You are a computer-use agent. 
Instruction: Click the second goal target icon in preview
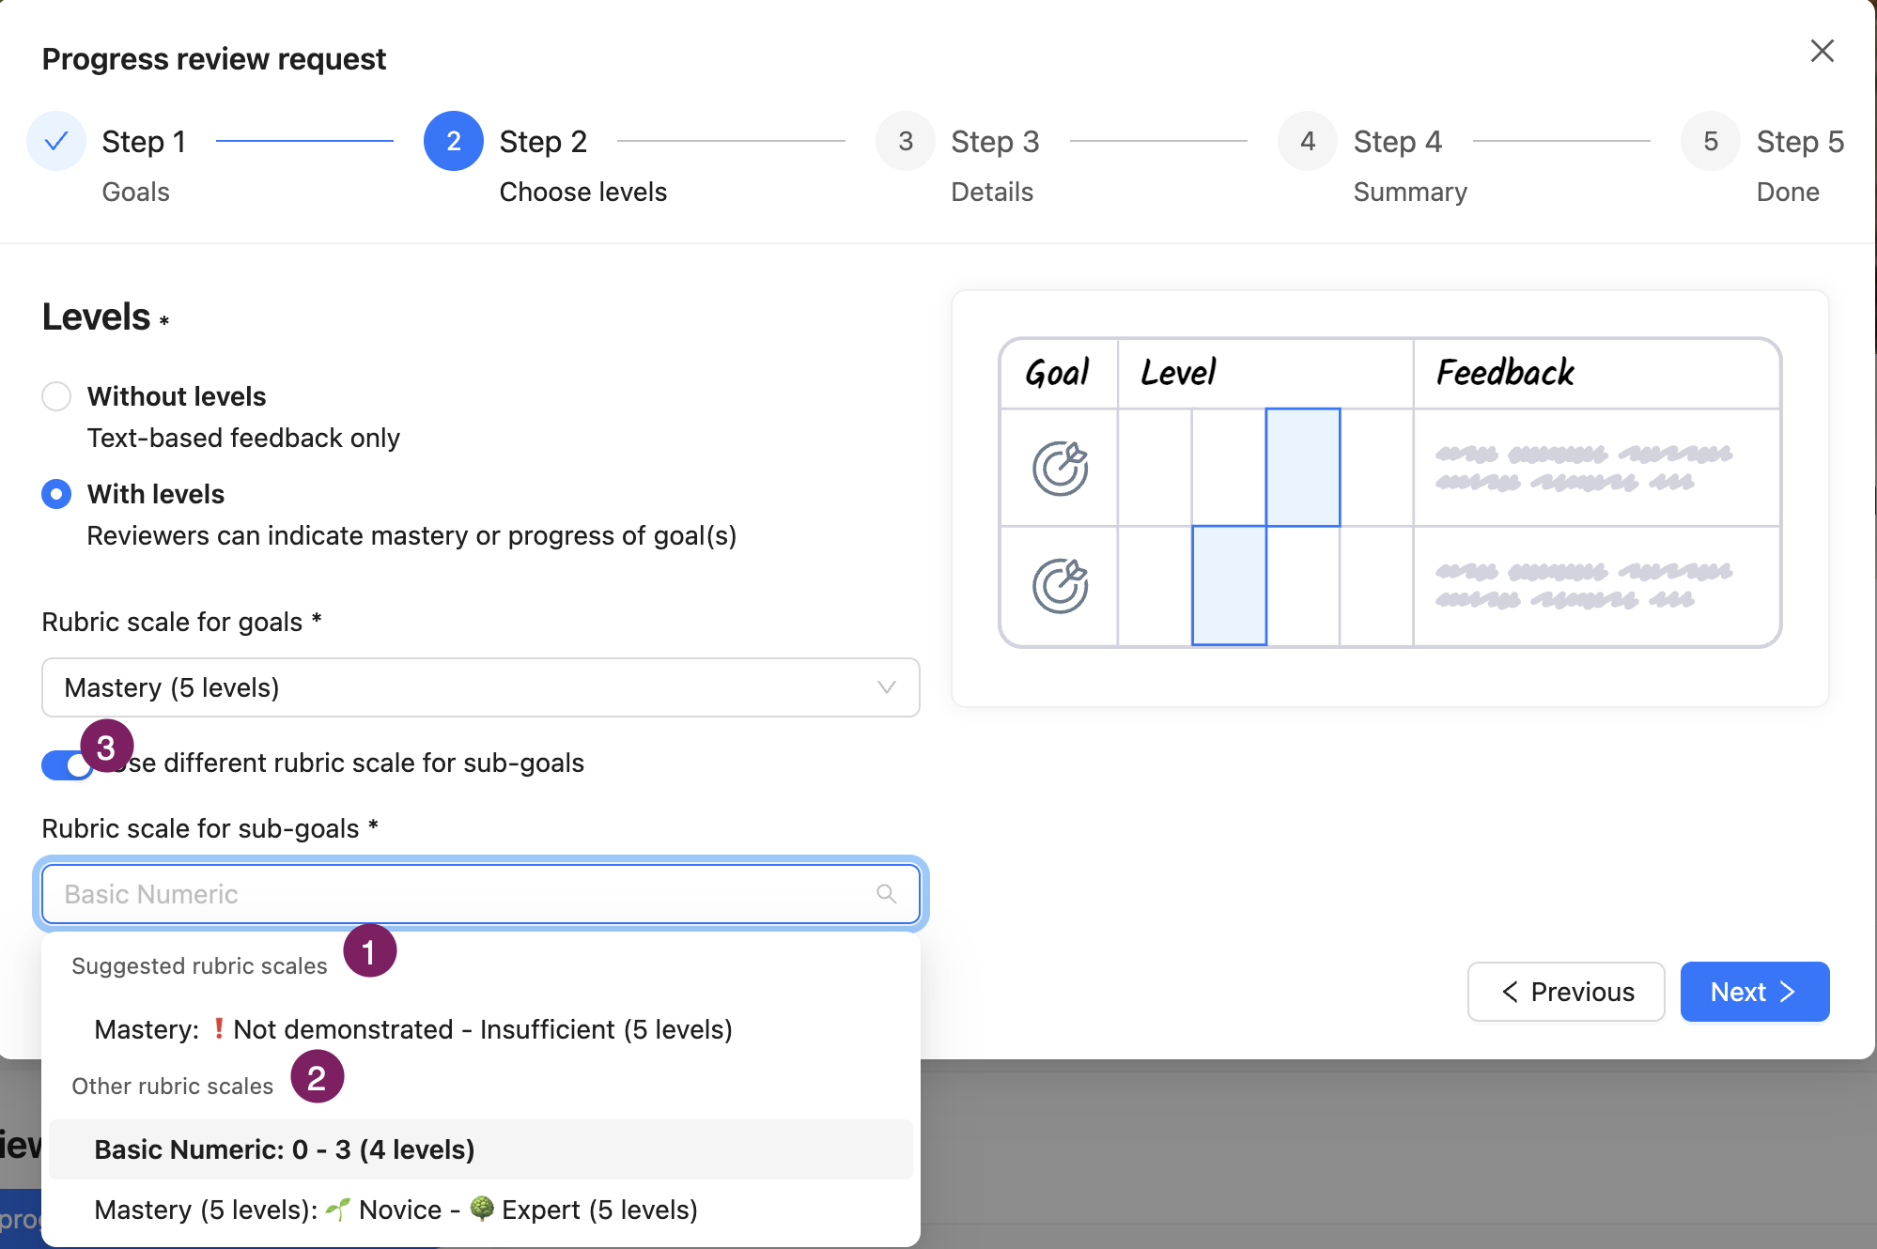pyautogui.click(x=1060, y=586)
